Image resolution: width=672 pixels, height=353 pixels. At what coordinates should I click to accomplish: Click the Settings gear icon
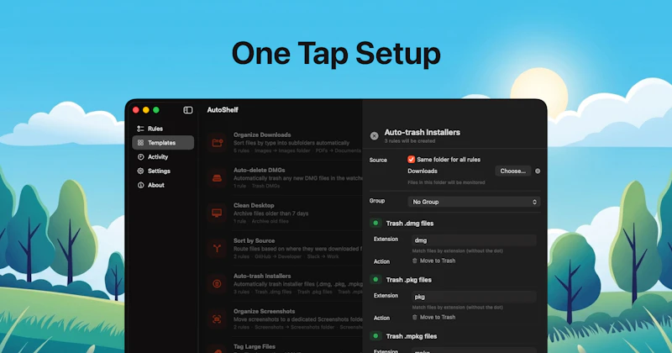[x=140, y=171]
